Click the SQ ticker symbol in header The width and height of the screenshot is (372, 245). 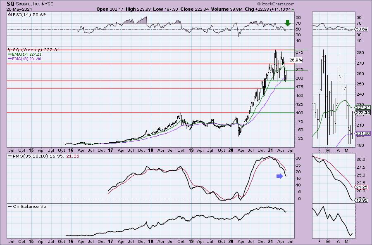[x=10, y=4]
